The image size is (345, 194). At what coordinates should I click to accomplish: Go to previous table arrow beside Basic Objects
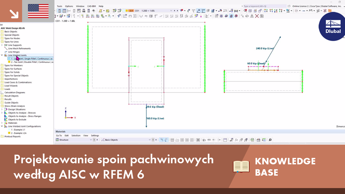tap(153, 140)
